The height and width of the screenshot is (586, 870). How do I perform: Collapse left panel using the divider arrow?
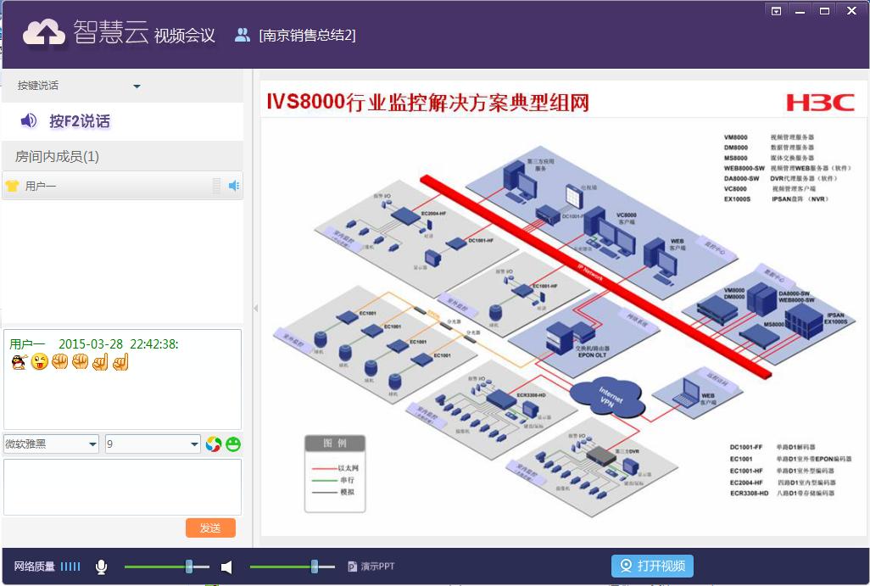point(255,309)
